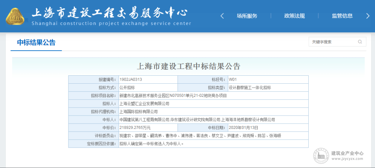375x168 pixels.
Task: Click the project name 新建市北高新技术服务业园区 cell
Action: [214, 95]
